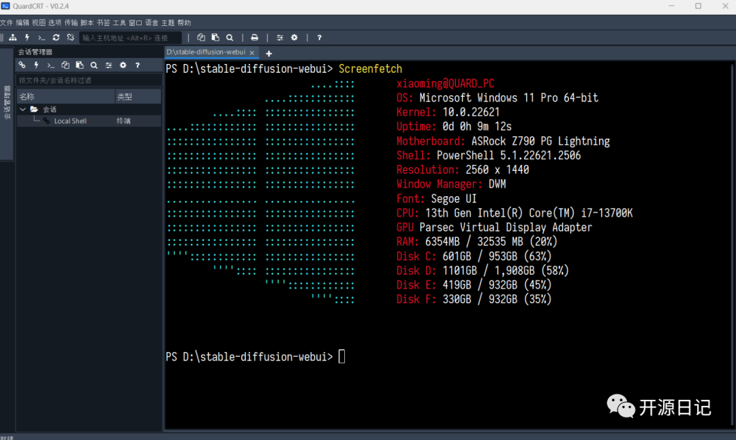This screenshot has height=440, width=736.
Task: Open the 工具 menu
Action: tap(119, 22)
